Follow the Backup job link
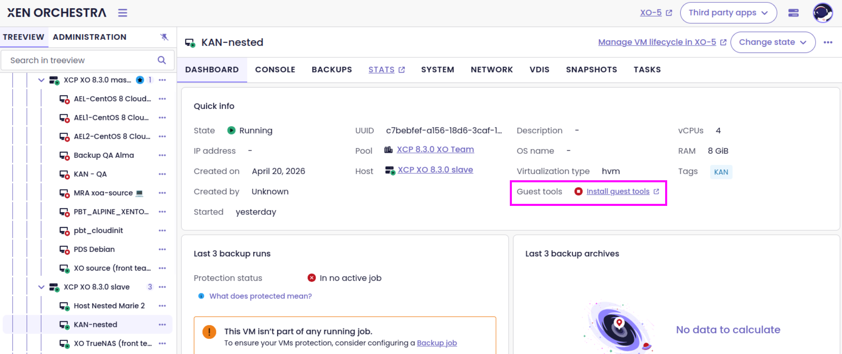Viewport: 842px width, 354px height. 437,343
